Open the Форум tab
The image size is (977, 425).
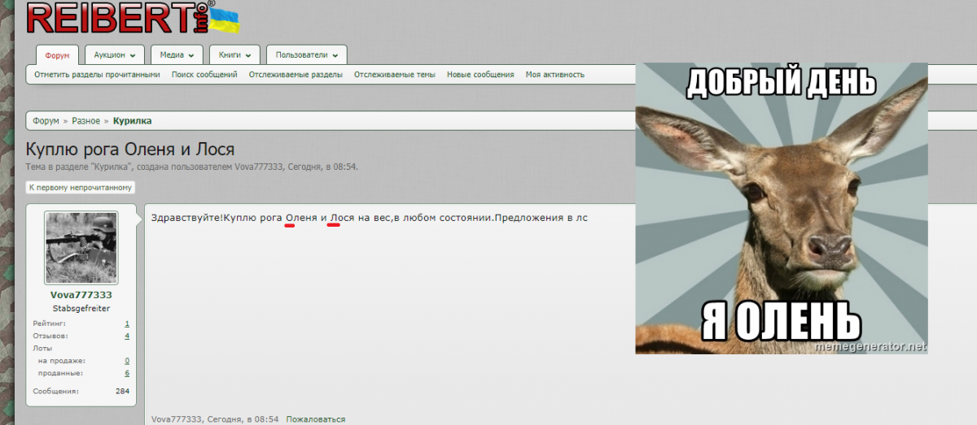pos(58,55)
